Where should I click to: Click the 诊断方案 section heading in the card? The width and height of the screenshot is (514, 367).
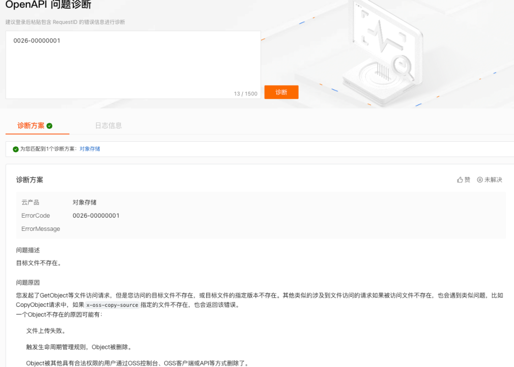tap(30, 179)
